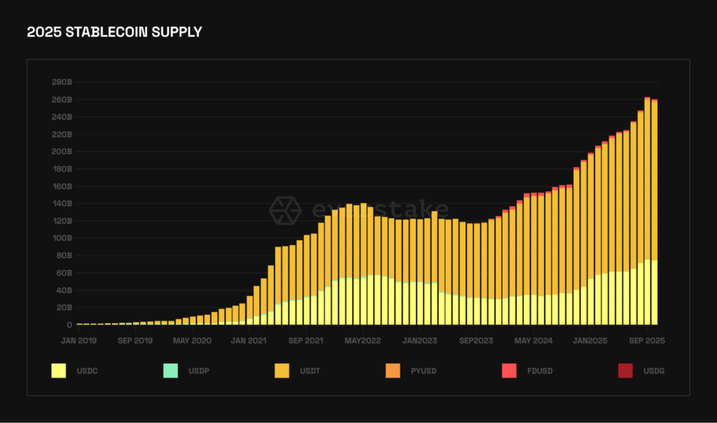The image size is (717, 423).
Task: Click the 140B y-axis label
Action: pos(62,204)
